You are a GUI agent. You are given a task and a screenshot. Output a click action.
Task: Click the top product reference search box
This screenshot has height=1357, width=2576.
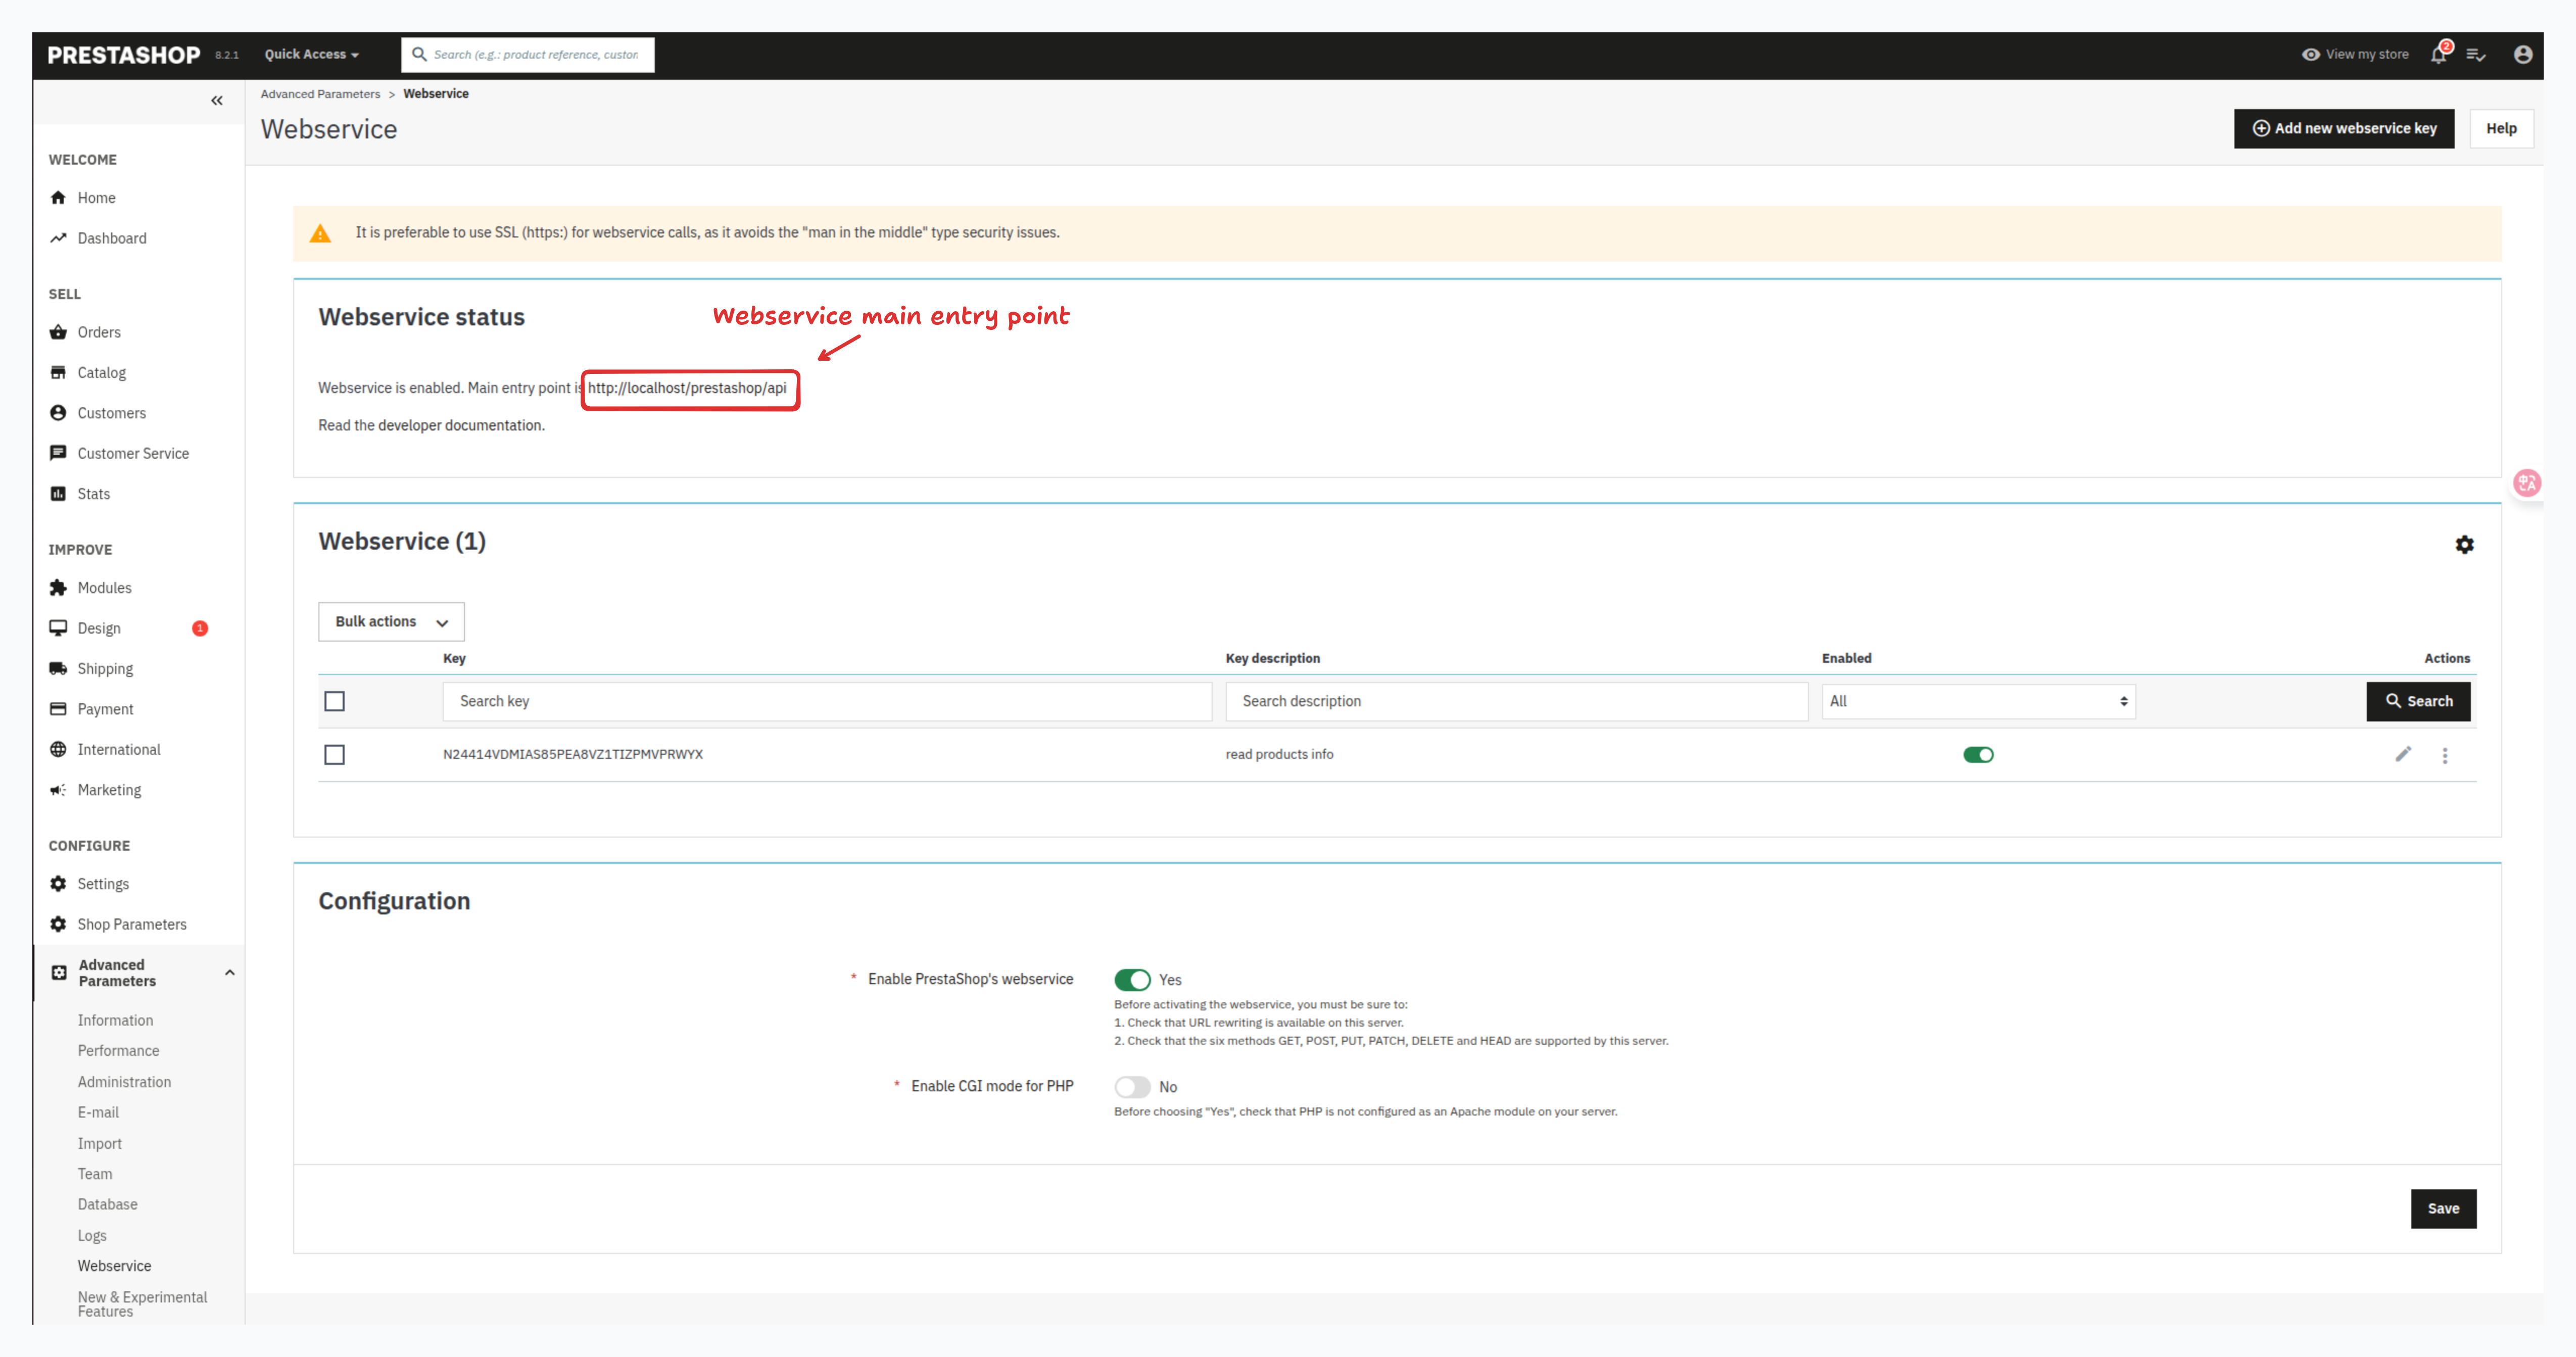pyautogui.click(x=528, y=54)
